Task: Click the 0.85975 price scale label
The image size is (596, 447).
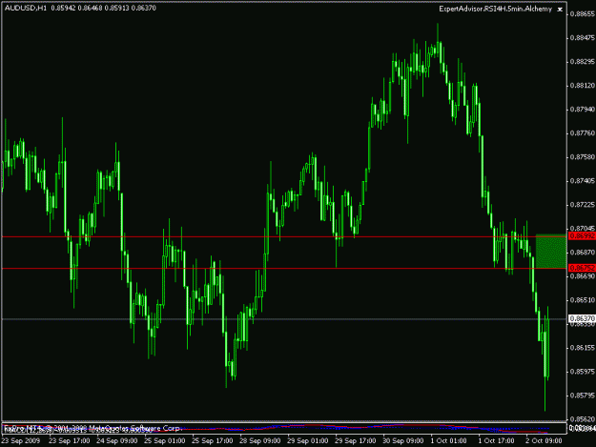Action: point(583,372)
